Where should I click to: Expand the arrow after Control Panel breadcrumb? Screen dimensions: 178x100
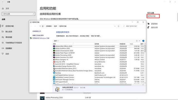click(x=53, y=26)
